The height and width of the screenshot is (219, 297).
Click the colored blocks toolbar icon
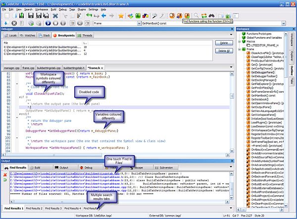[x=145, y=16]
